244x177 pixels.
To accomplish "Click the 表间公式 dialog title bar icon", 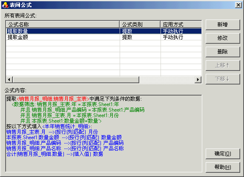I will (x=5, y=5).
